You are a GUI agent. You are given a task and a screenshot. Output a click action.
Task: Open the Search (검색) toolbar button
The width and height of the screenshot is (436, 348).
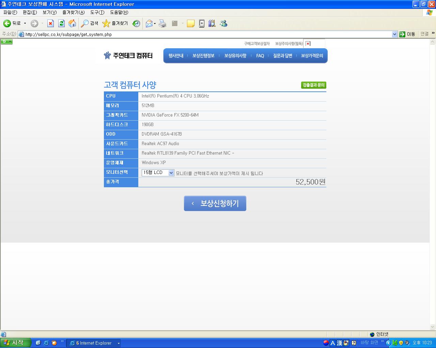pyautogui.click(x=90, y=23)
